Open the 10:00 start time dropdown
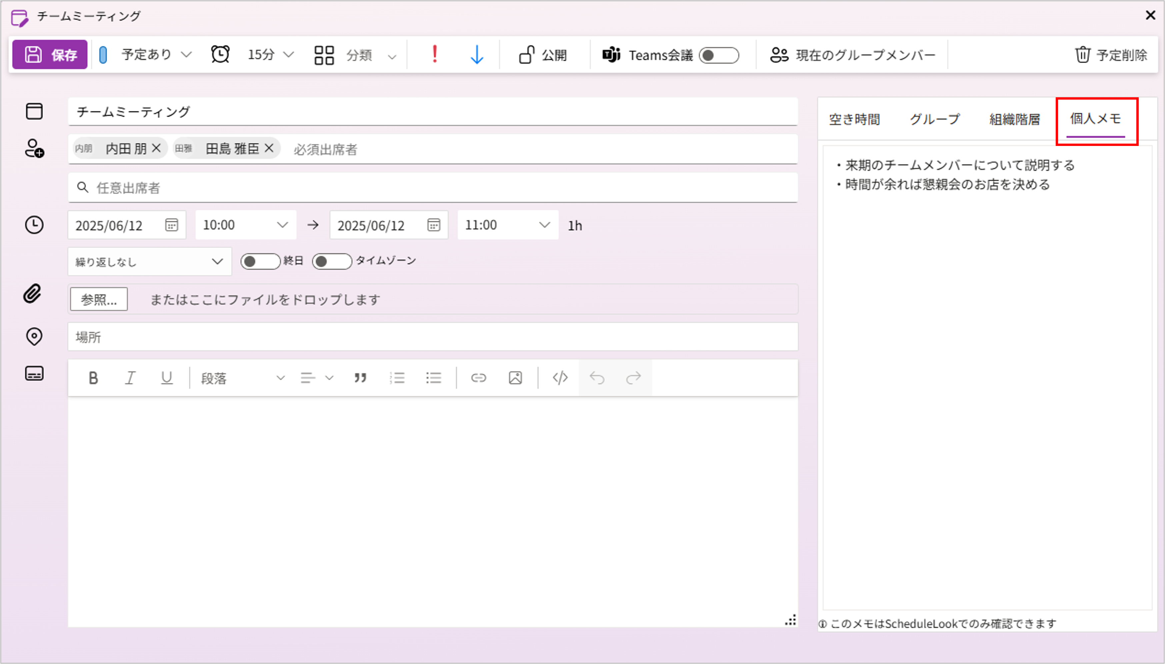 click(246, 225)
